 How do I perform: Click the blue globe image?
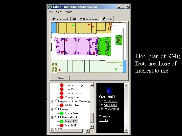(109, 91)
